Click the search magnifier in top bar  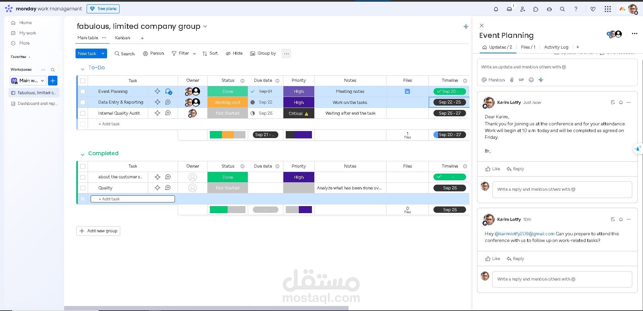point(562,9)
